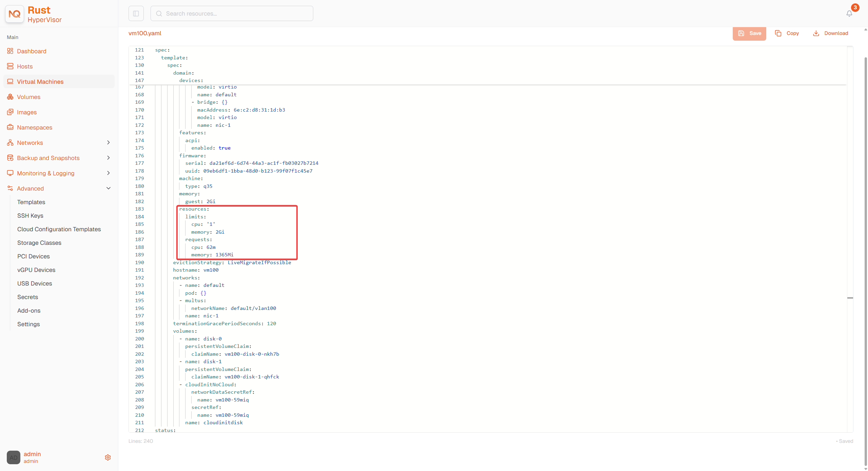Click 'memory: 1365Mi' line

point(212,255)
